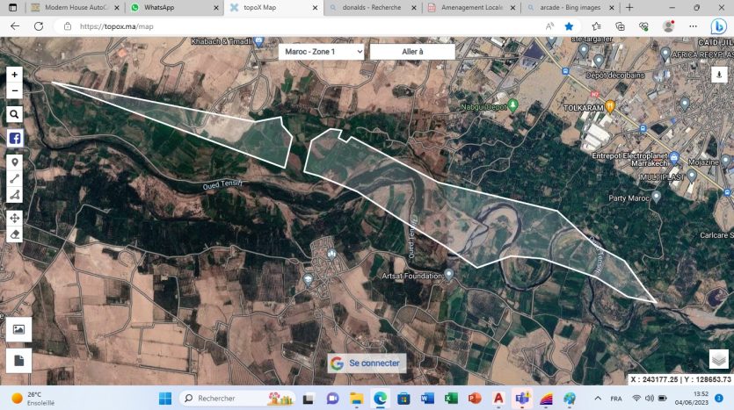Toggle the favorite star for this page

[569, 26]
